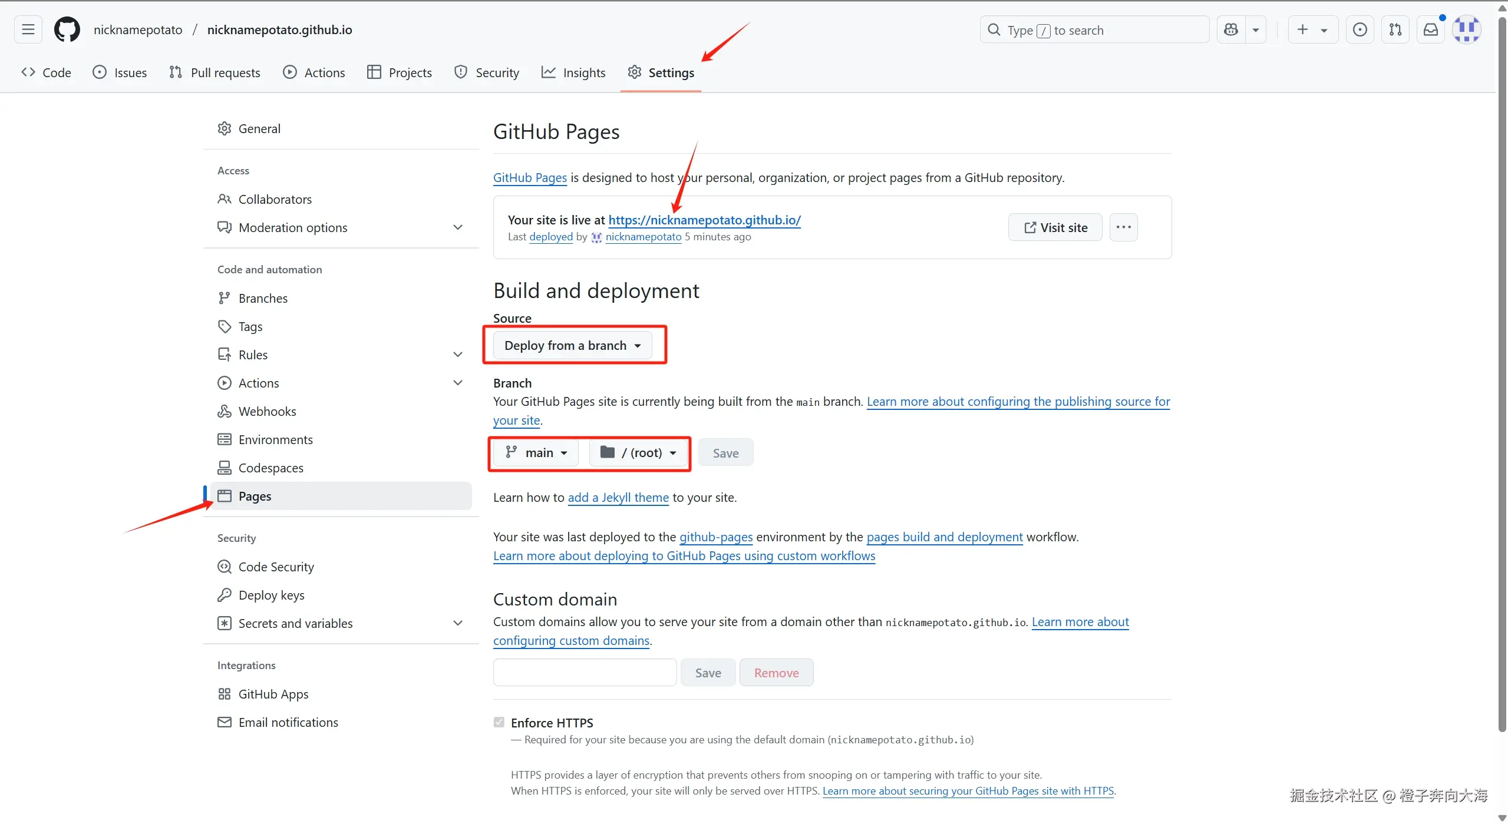This screenshot has width=1508, height=824.
Task: Open the add a Jekyll theme link
Action: (x=618, y=498)
